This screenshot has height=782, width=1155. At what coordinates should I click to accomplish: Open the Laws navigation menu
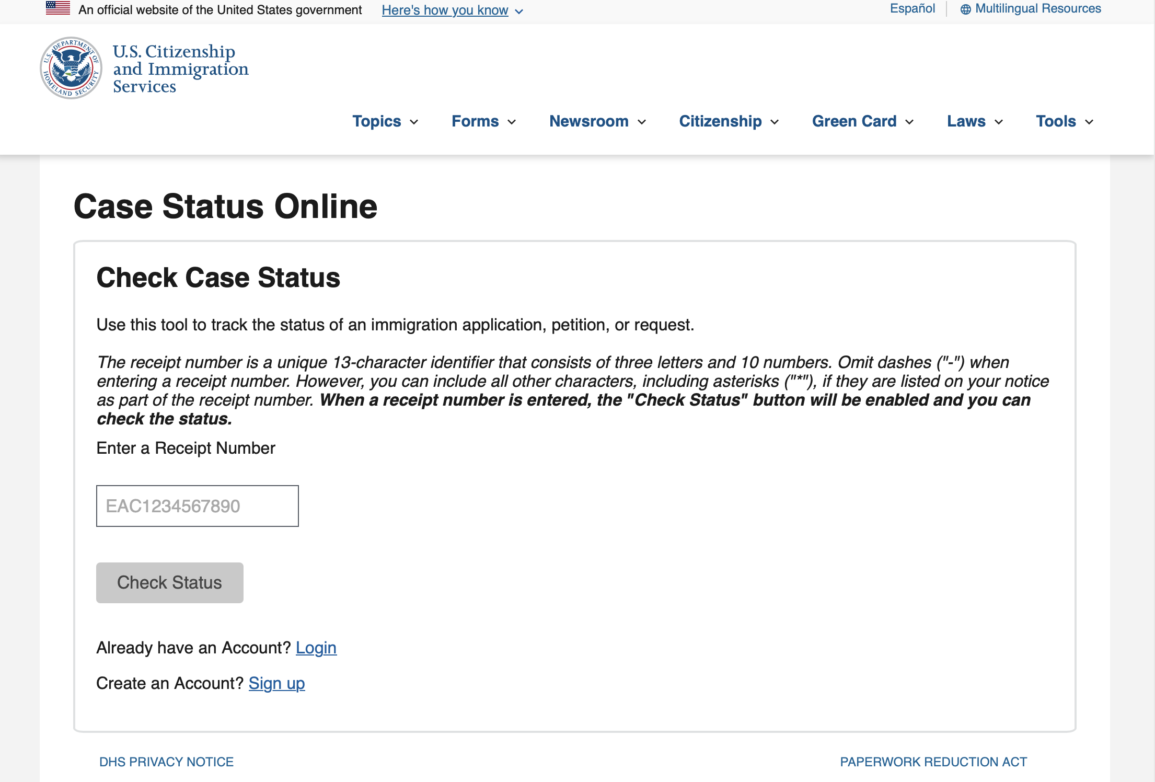point(975,121)
